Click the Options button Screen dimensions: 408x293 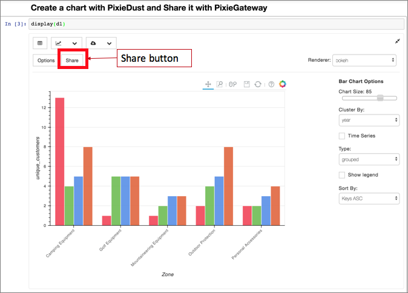click(x=46, y=61)
